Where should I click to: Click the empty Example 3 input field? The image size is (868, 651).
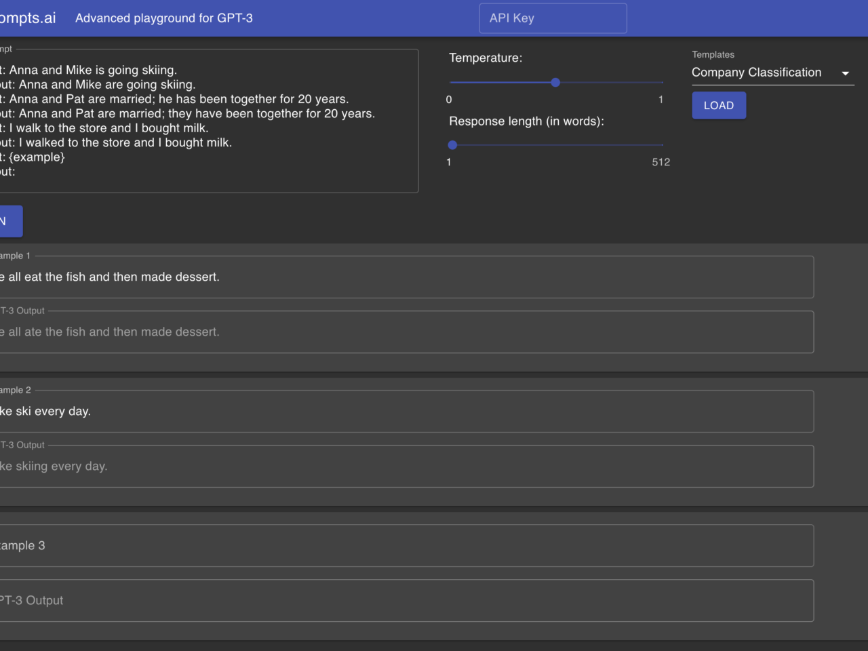[x=406, y=545]
